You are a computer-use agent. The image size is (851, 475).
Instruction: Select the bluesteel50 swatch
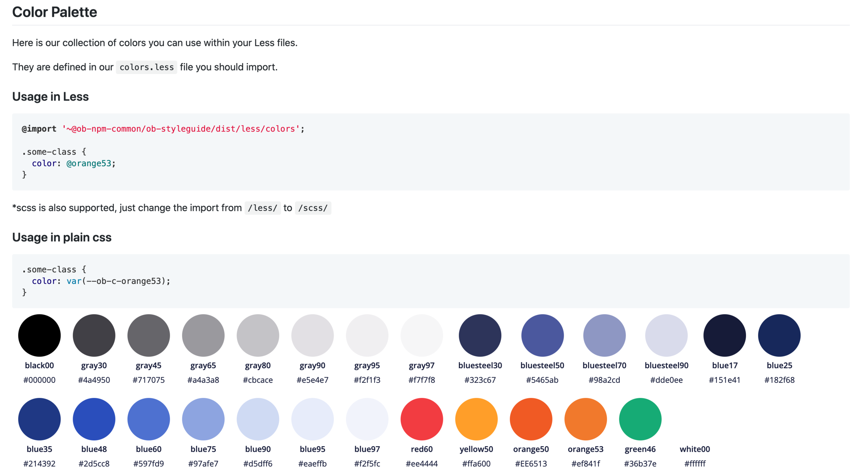tap(542, 335)
